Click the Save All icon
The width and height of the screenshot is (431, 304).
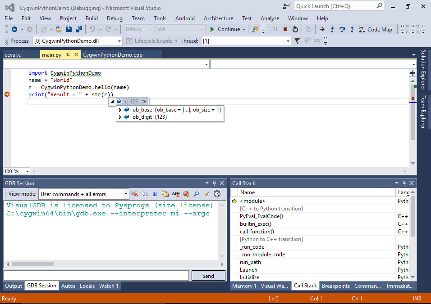[79, 29]
